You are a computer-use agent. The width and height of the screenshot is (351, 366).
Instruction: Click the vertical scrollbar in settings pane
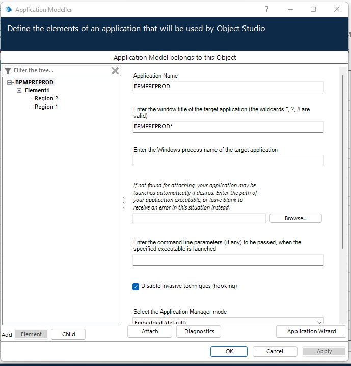[343, 162]
